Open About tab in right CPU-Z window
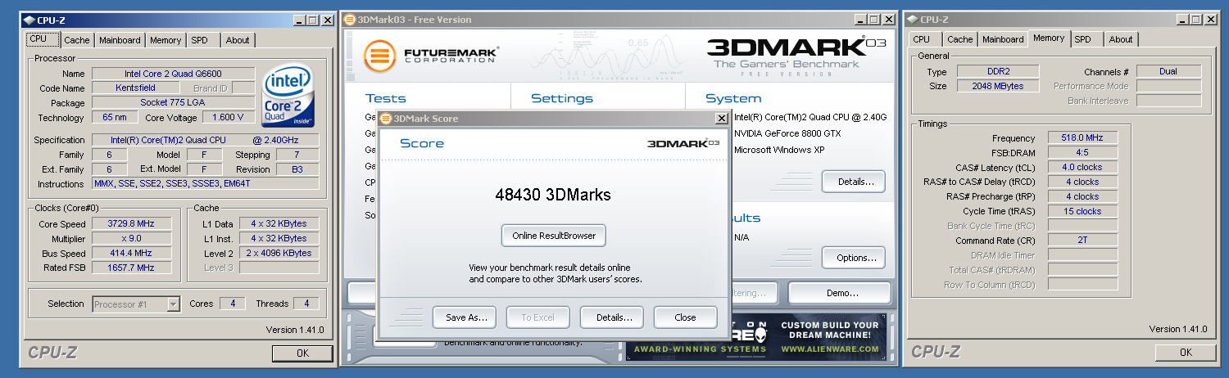The image size is (1229, 378). tap(1121, 39)
